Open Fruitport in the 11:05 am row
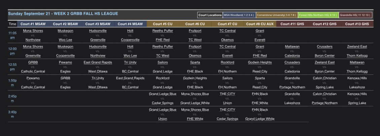The width and height of the screenshot is (380, 136). 195,31
